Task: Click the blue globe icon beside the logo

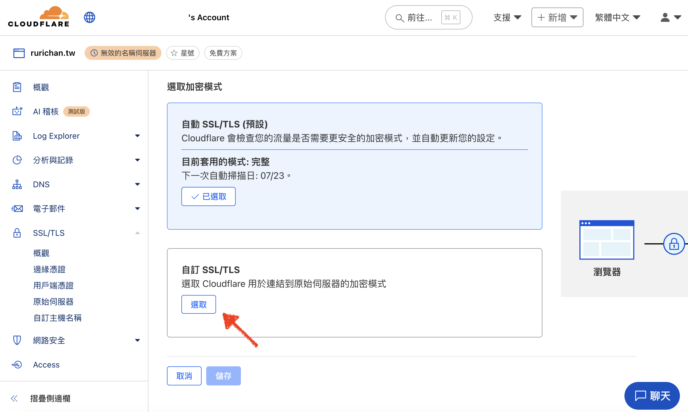Action: 90,17
